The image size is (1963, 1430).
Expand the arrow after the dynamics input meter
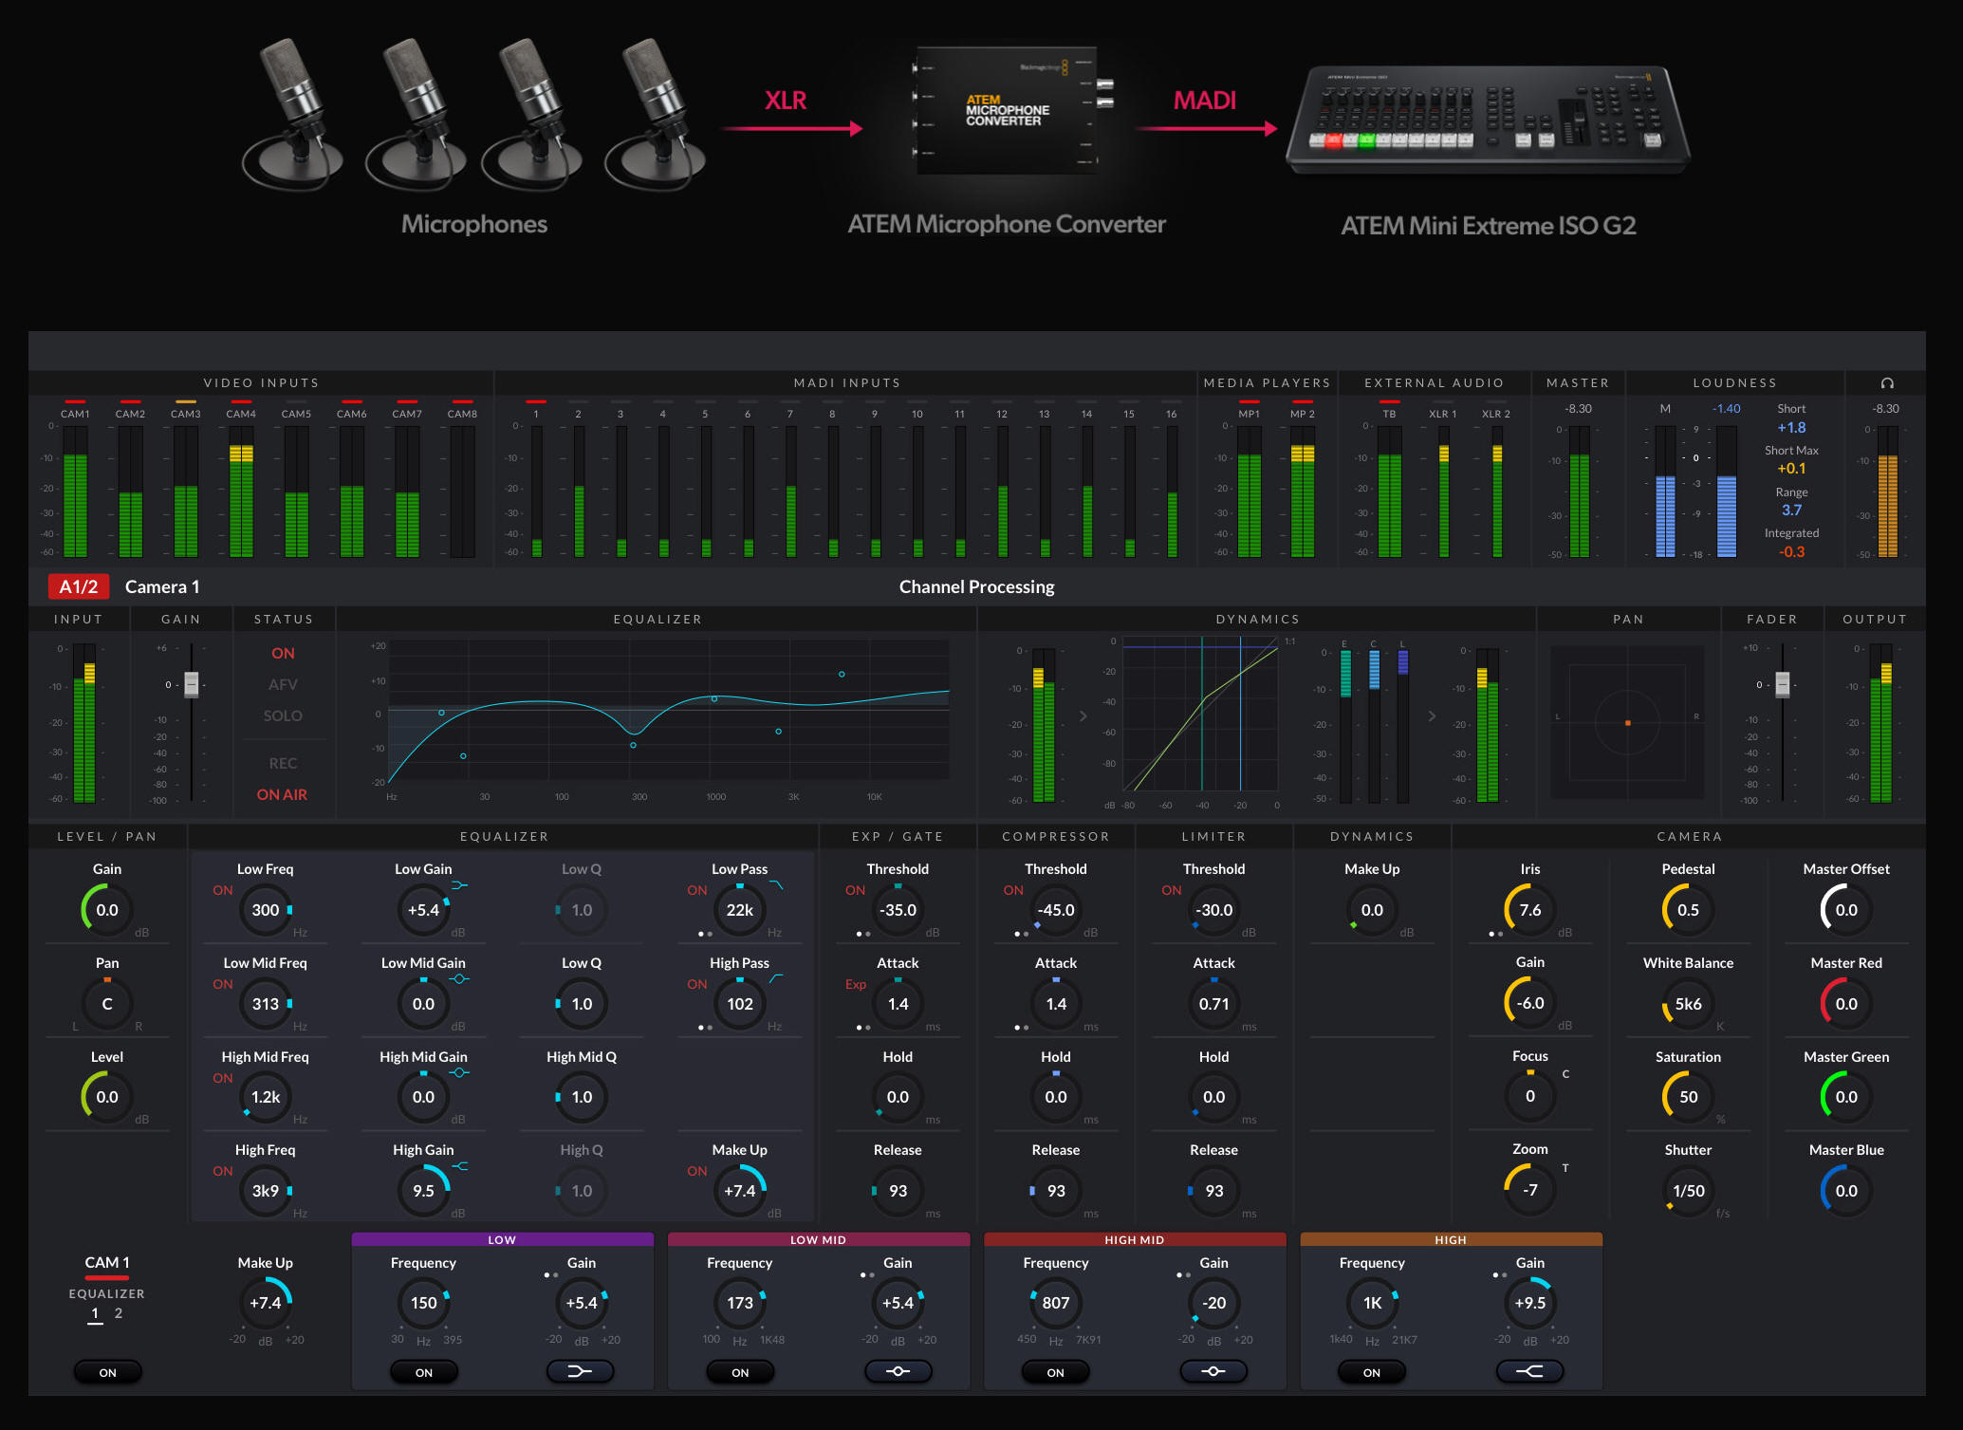1083,716
